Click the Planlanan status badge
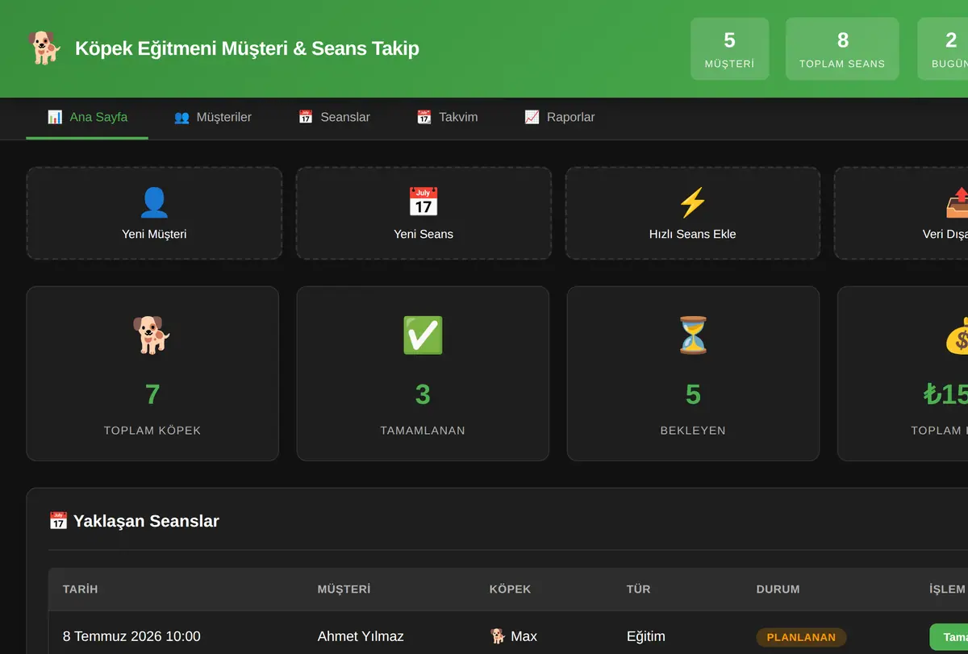The image size is (968, 654). pos(801,637)
